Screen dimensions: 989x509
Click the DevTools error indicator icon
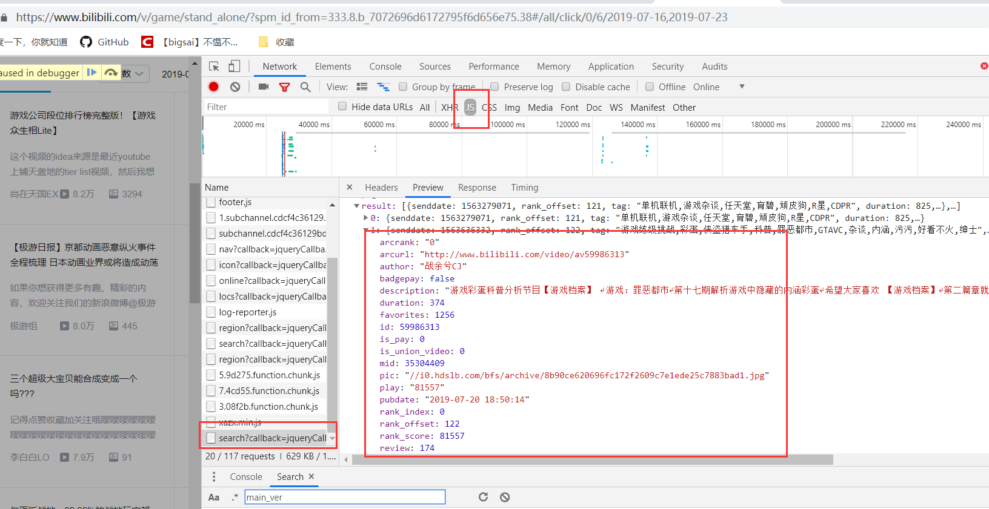[984, 66]
